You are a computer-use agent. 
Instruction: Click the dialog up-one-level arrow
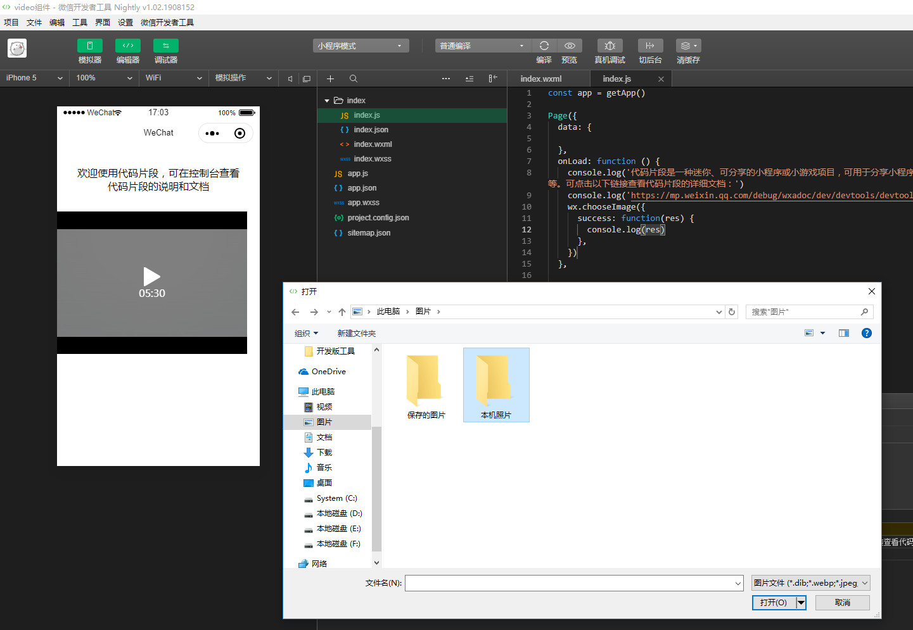point(342,312)
